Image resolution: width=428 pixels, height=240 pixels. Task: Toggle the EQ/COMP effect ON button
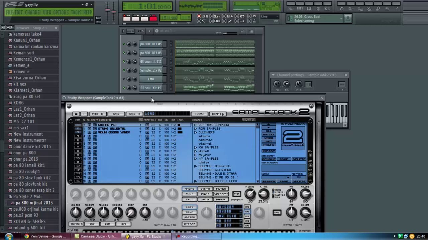click(x=247, y=207)
